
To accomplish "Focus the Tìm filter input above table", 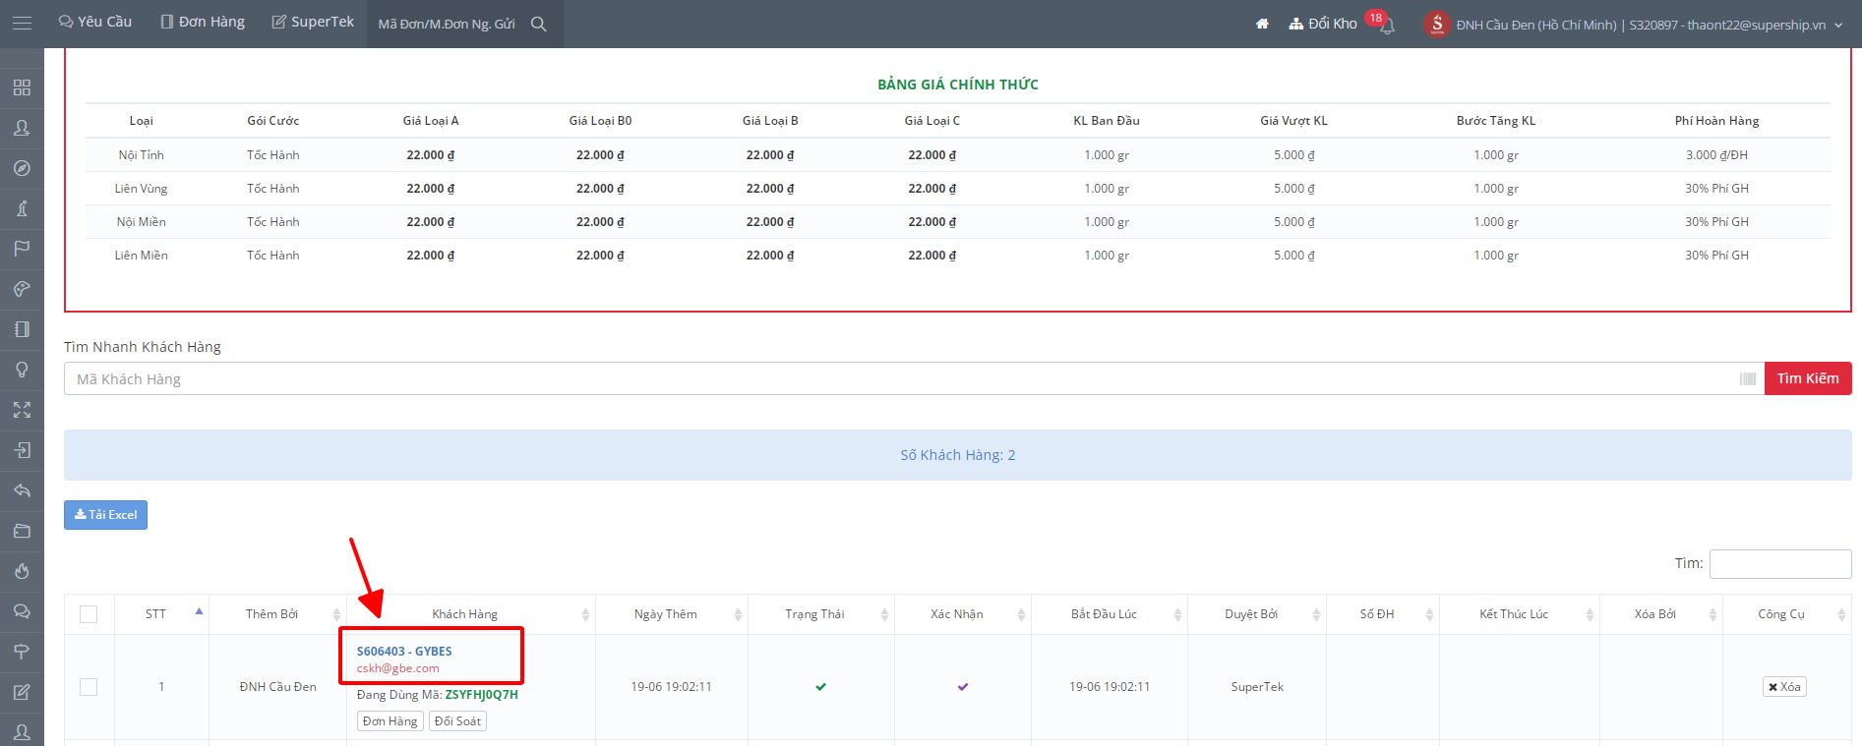I will (x=1780, y=564).
